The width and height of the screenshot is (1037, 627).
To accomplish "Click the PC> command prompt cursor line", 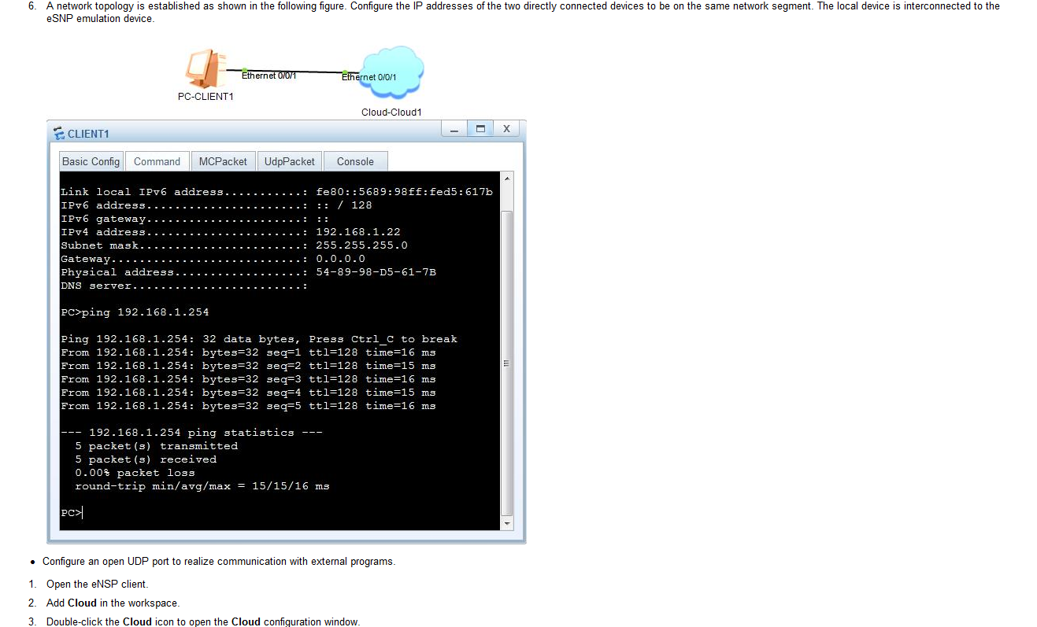I will coord(72,513).
